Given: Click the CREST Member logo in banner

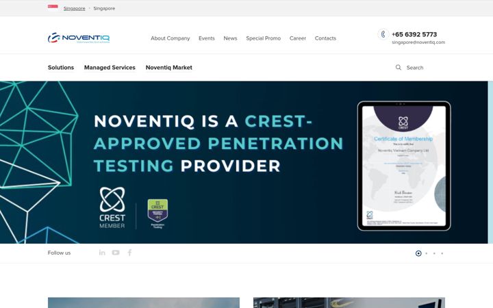Looking at the screenshot, I should coord(112,208).
